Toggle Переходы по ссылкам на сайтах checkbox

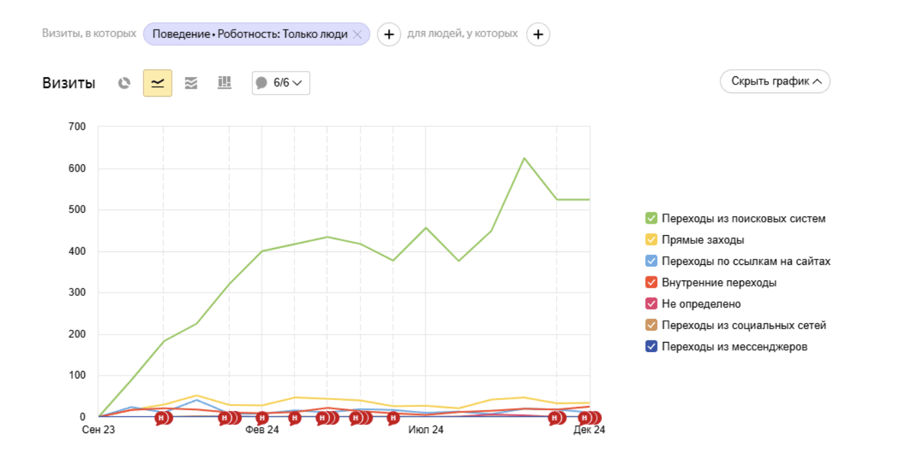tap(651, 261)
